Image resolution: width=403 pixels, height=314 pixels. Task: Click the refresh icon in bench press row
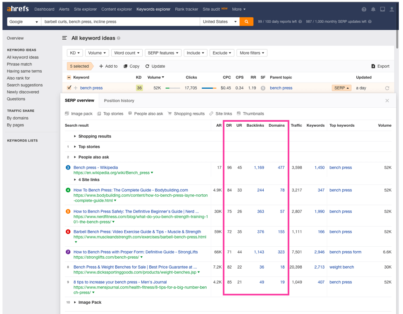[x=387, y=88]
